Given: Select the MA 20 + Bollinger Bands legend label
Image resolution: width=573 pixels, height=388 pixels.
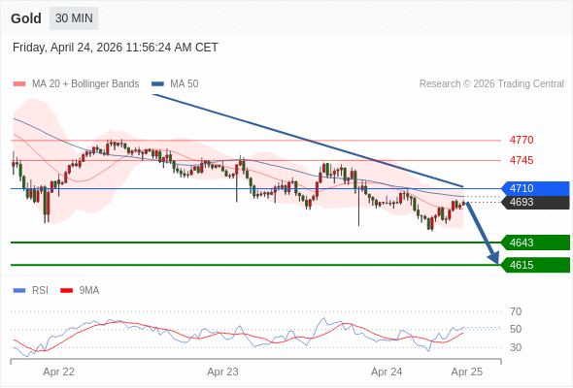Looking at the screenshot, I should pos(85,84).
